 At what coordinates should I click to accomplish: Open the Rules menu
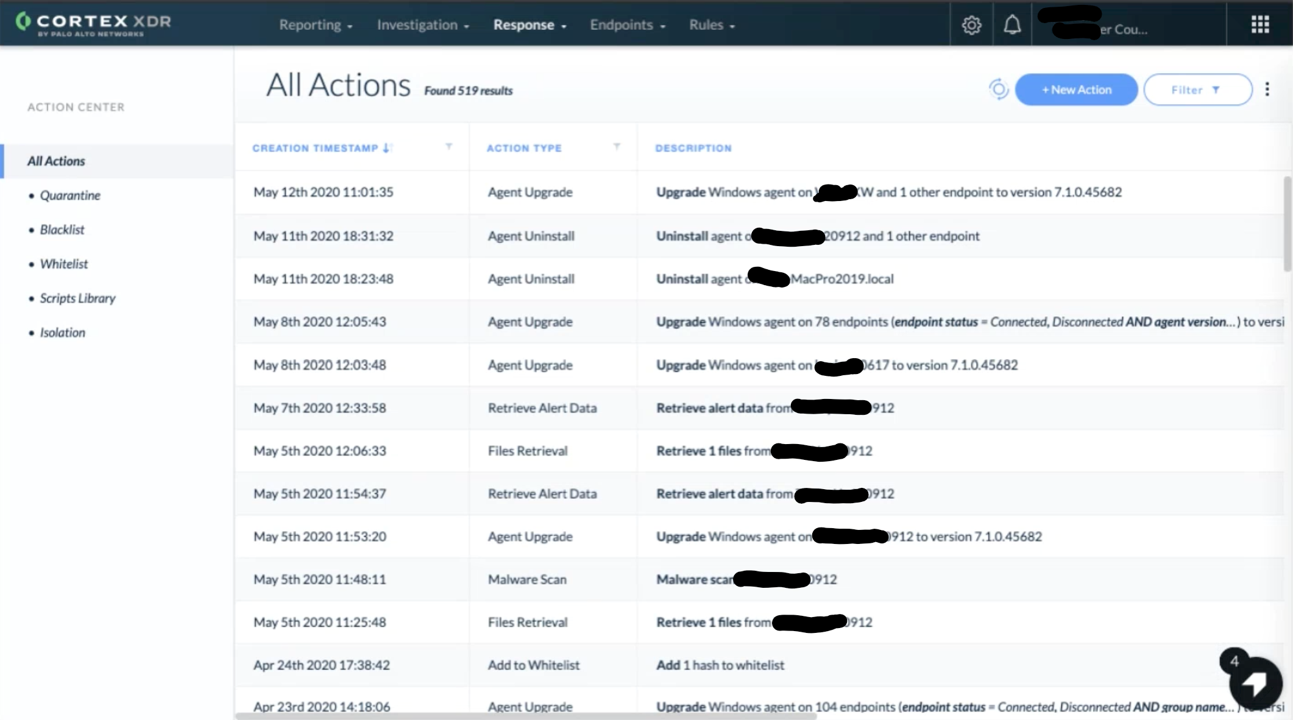tap(712, 25)
